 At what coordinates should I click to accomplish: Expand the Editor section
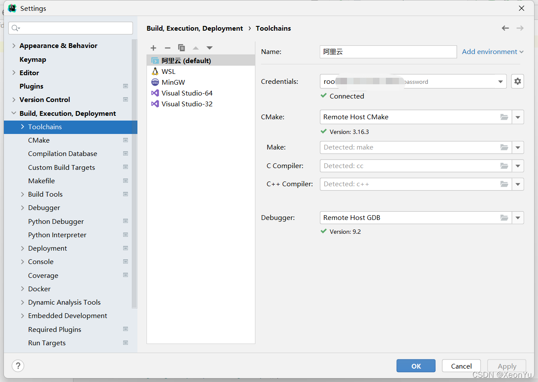tap(14, 73)
